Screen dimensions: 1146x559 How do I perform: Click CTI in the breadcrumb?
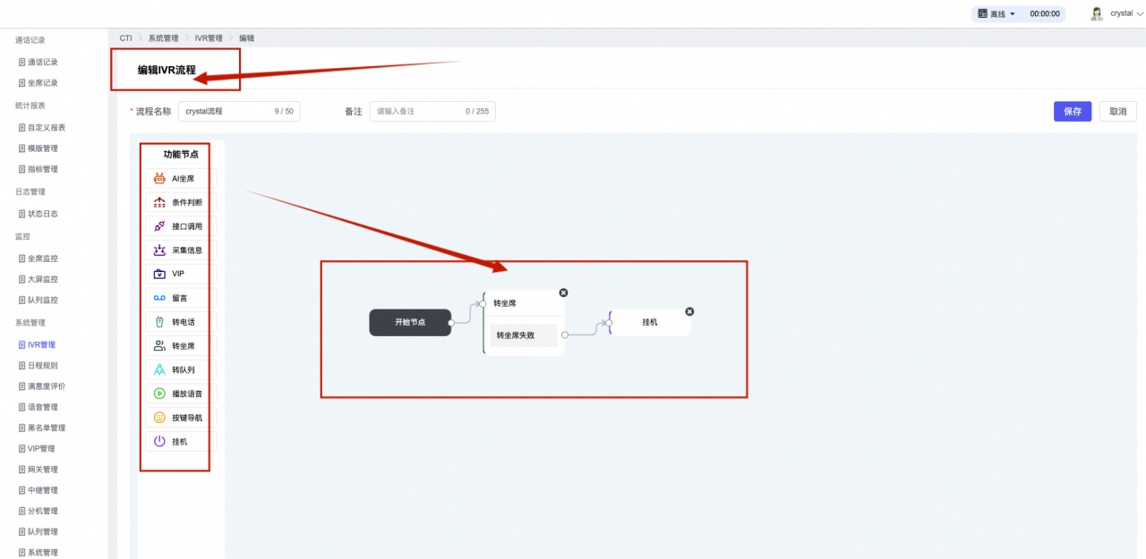(125, 38)
